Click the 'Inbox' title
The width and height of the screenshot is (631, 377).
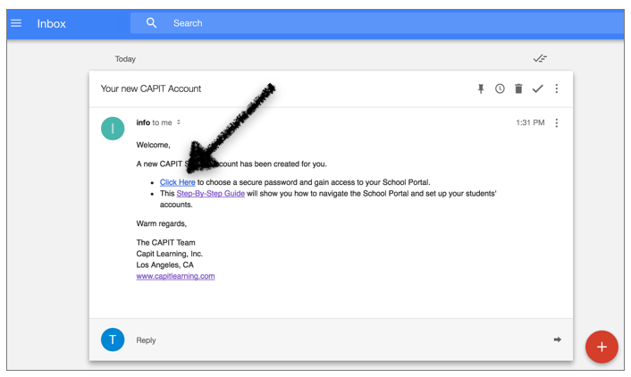click(52, 24)
